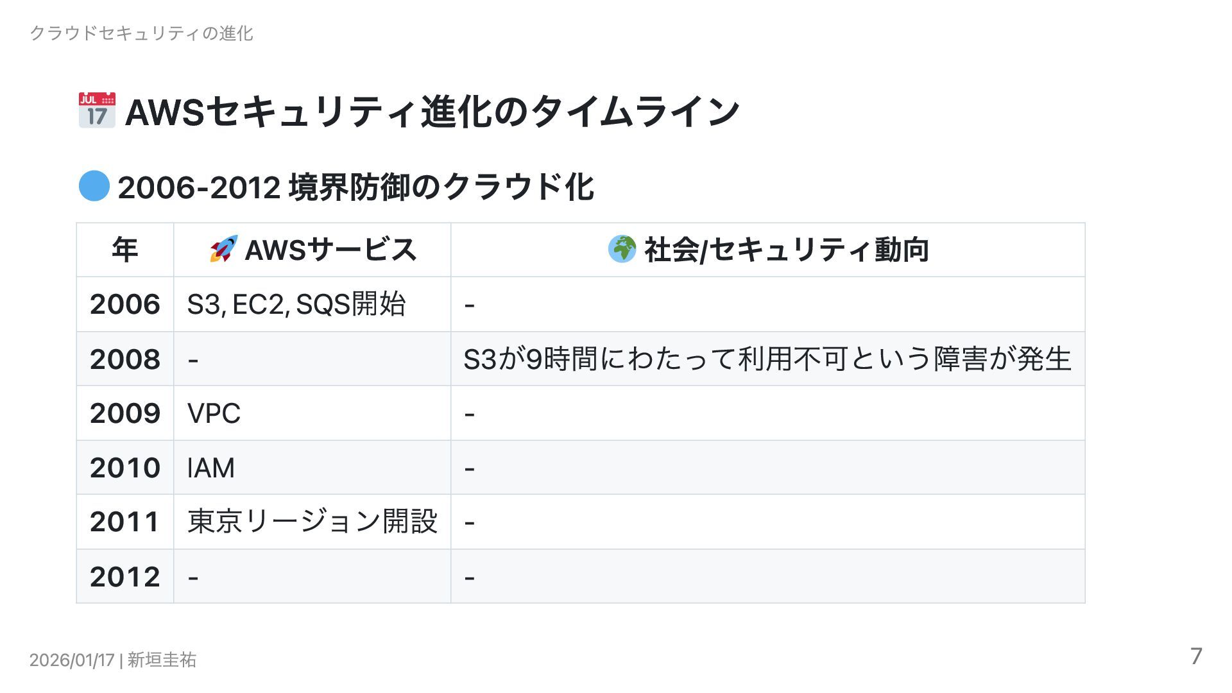
Task: Click the S3が9時間 outage description cell
Action: point(767,359)
